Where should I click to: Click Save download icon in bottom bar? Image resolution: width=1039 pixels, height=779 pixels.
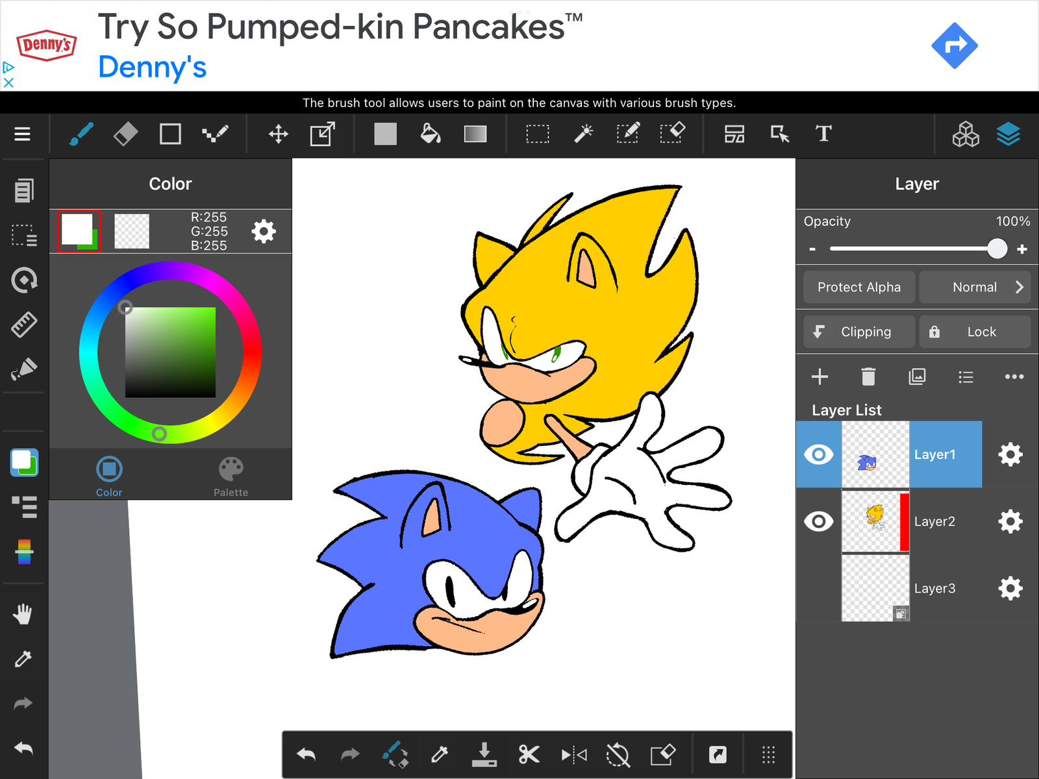(484, 754)
